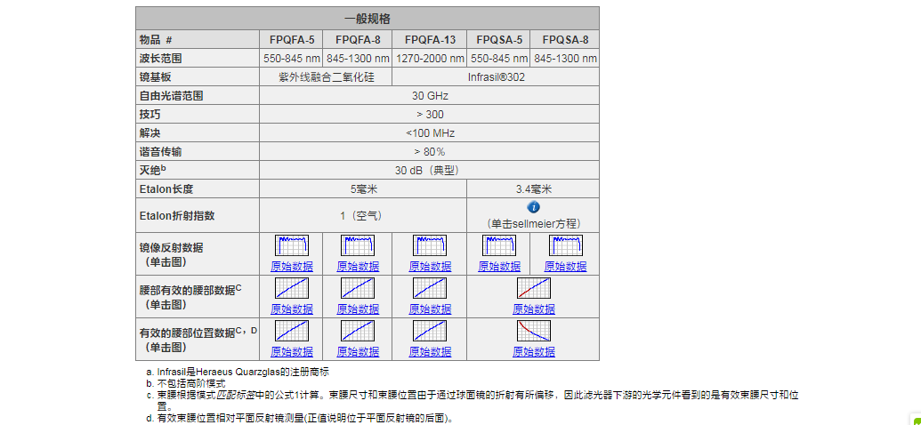Click 原始数据 link under FPQFA-5 mirror reflection
This screenshot has width=921, height=425.
tap(292, 266)
